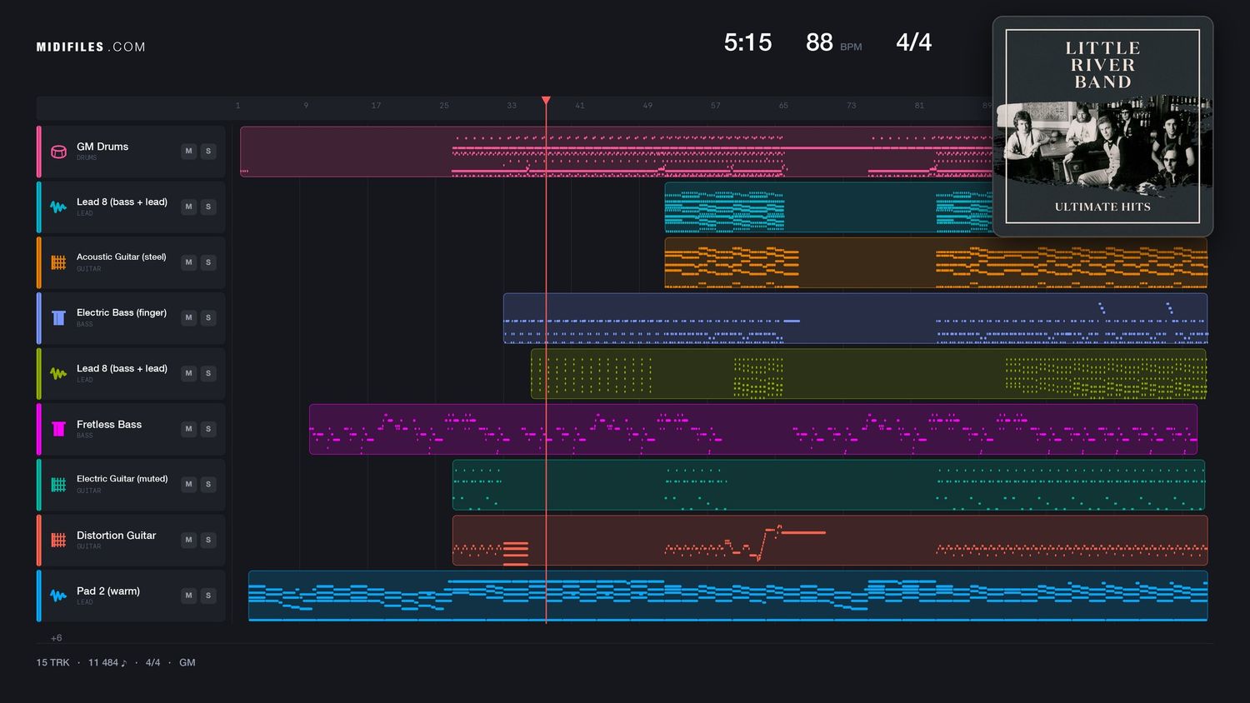Click the GM Drums track name
The image size is (1250, 703).
click(102, 147)
